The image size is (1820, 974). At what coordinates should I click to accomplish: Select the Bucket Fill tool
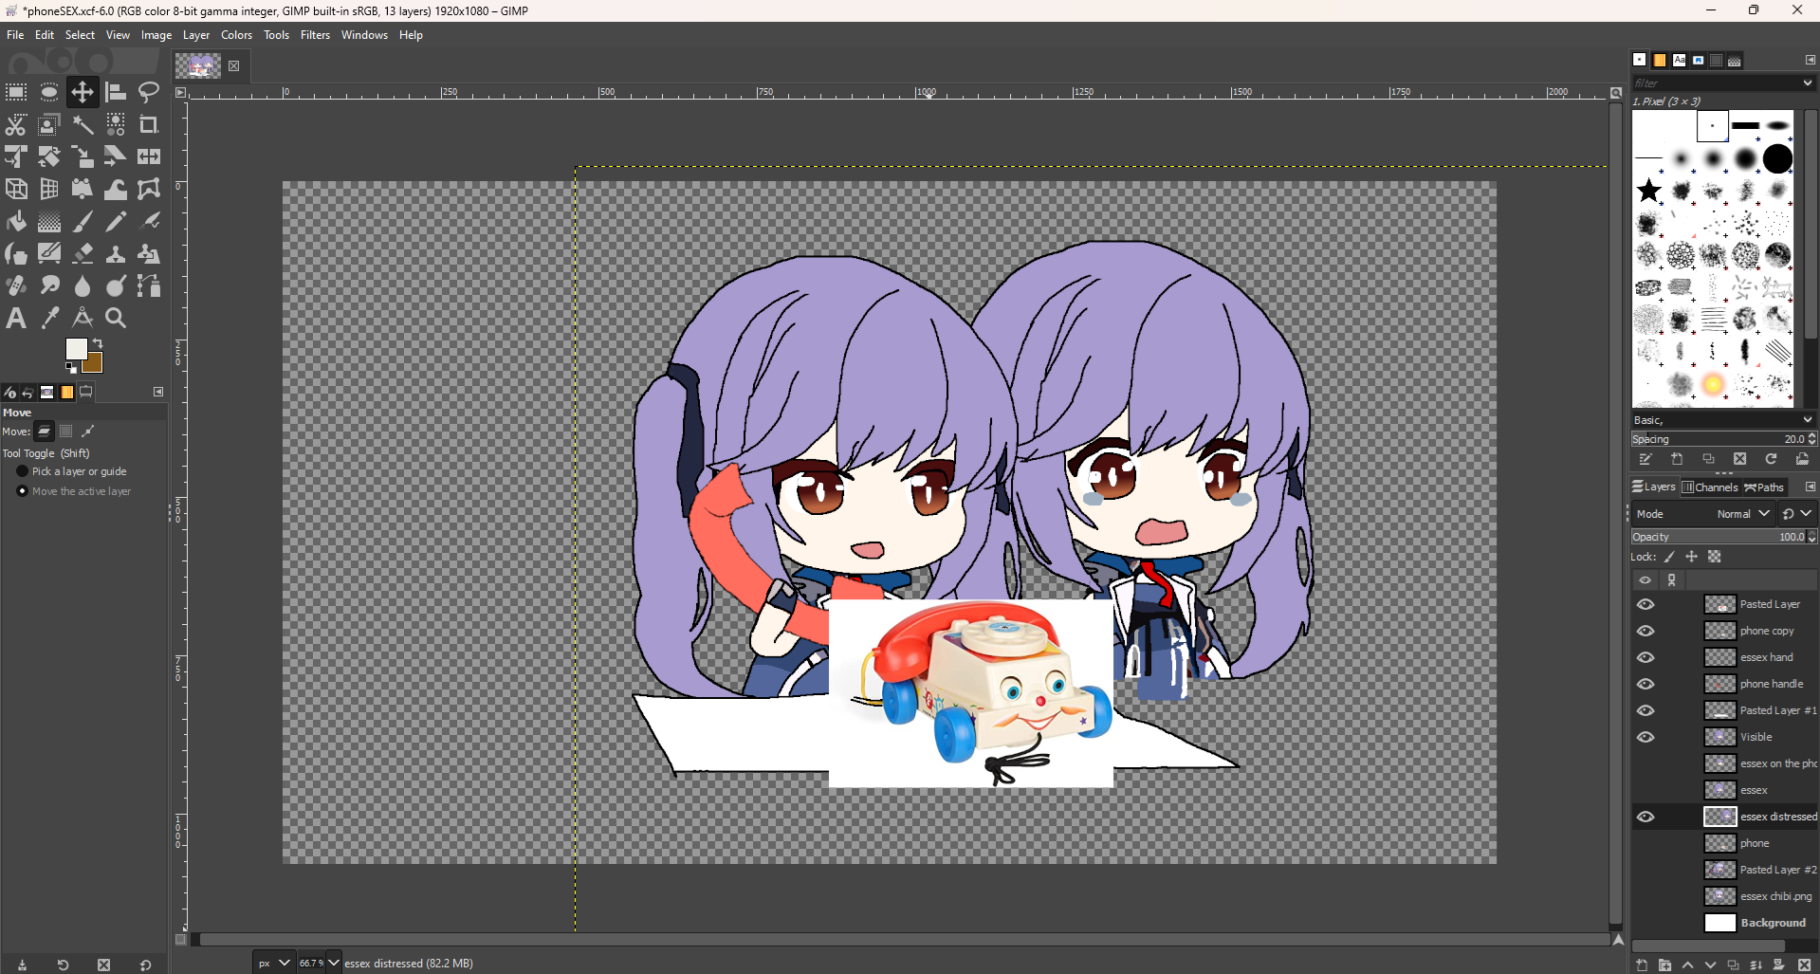16,221
